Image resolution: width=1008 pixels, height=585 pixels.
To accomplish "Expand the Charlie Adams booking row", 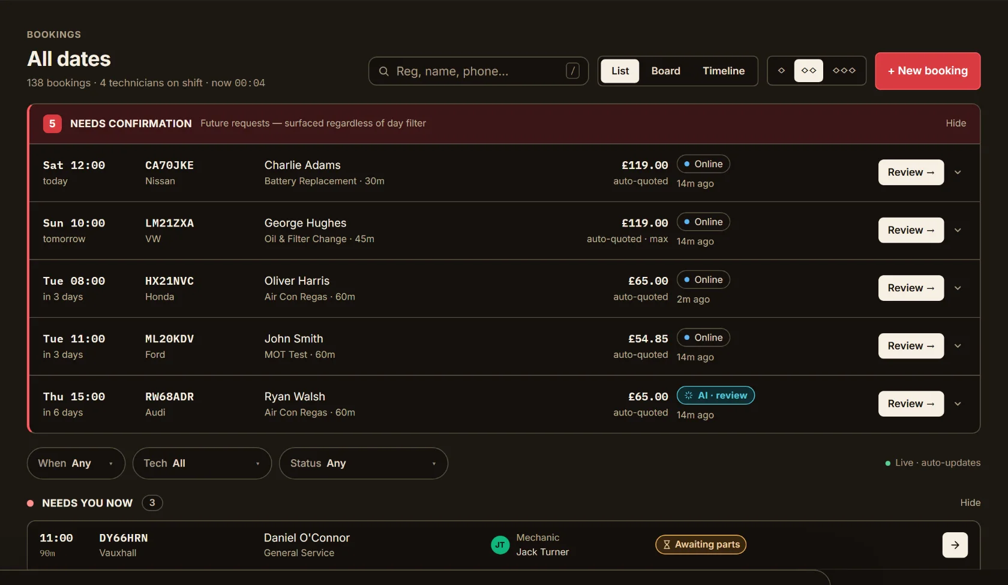I will 958,173.
